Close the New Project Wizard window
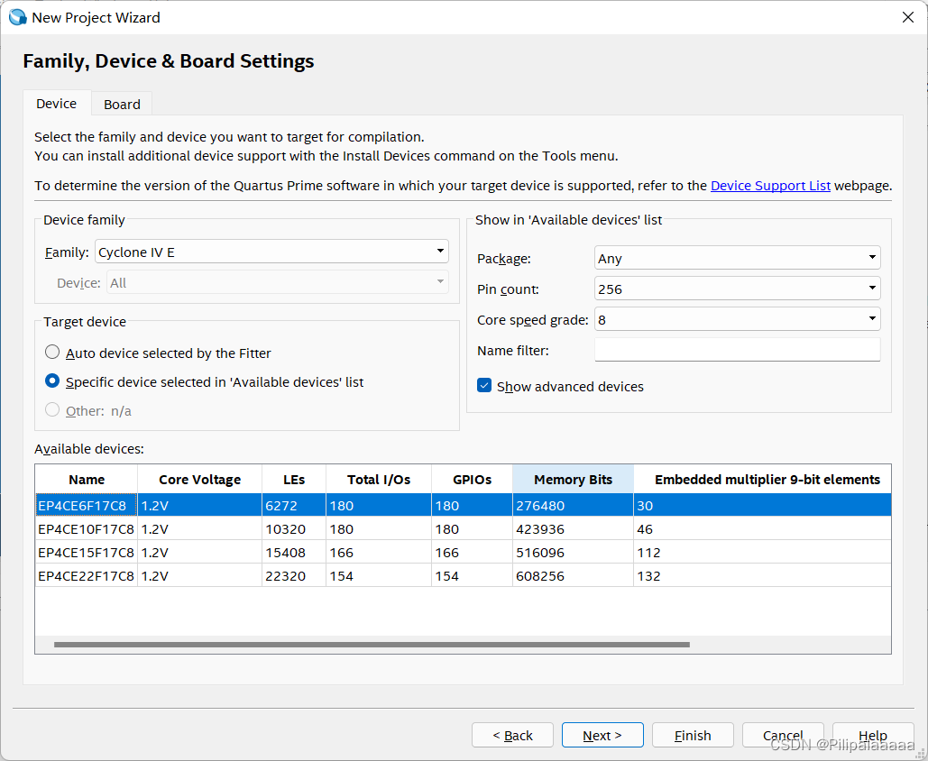 point(907,17)
